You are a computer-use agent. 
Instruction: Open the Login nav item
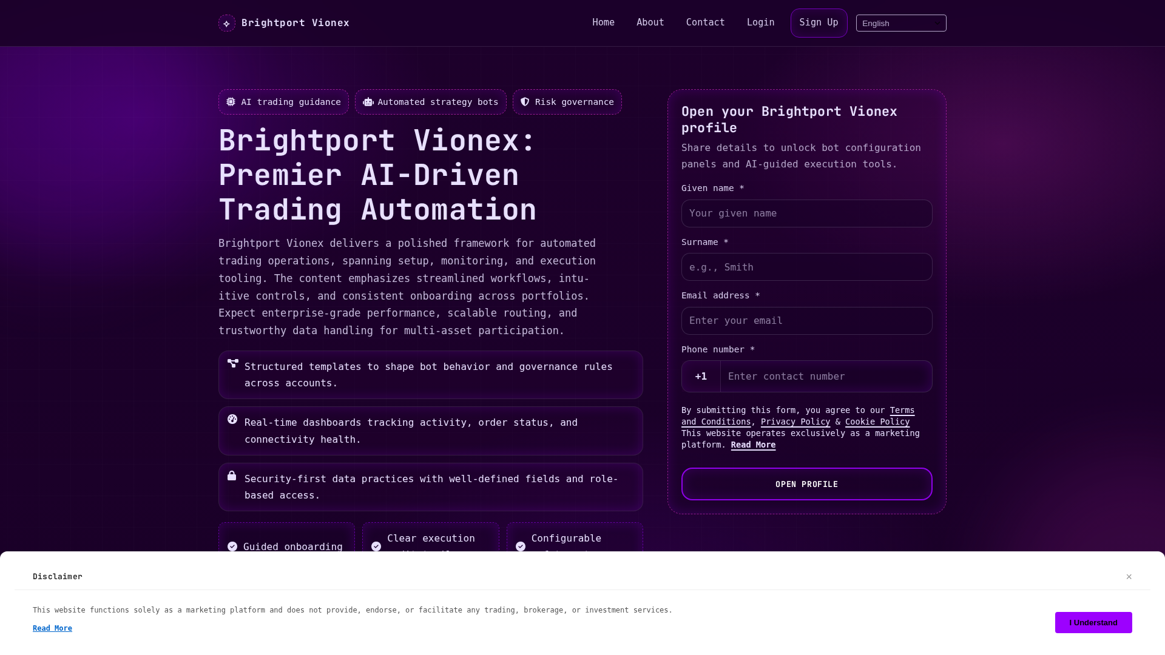pos(760,22)
